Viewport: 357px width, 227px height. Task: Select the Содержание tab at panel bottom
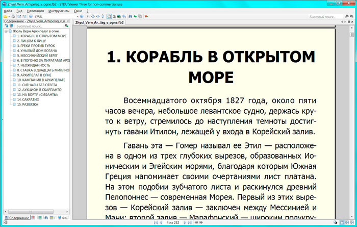tap(17, 218)
